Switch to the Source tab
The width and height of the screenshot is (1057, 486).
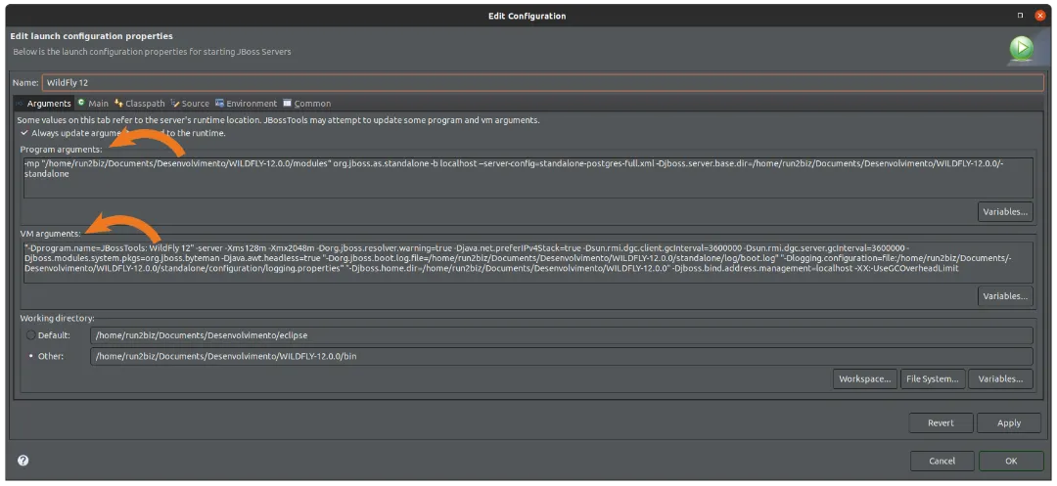point(190,104)
